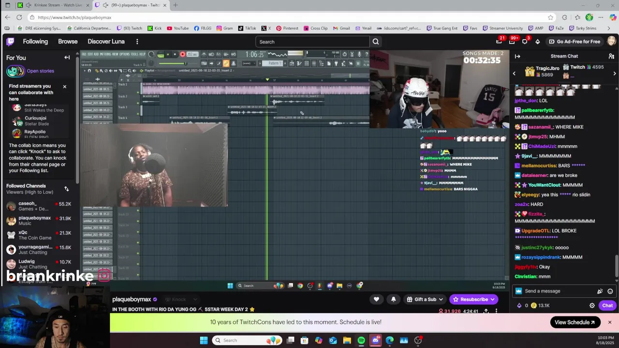This screenshot has width=619, height=348.
Task: Click View Schedule button
Action: tap(575, 322)
